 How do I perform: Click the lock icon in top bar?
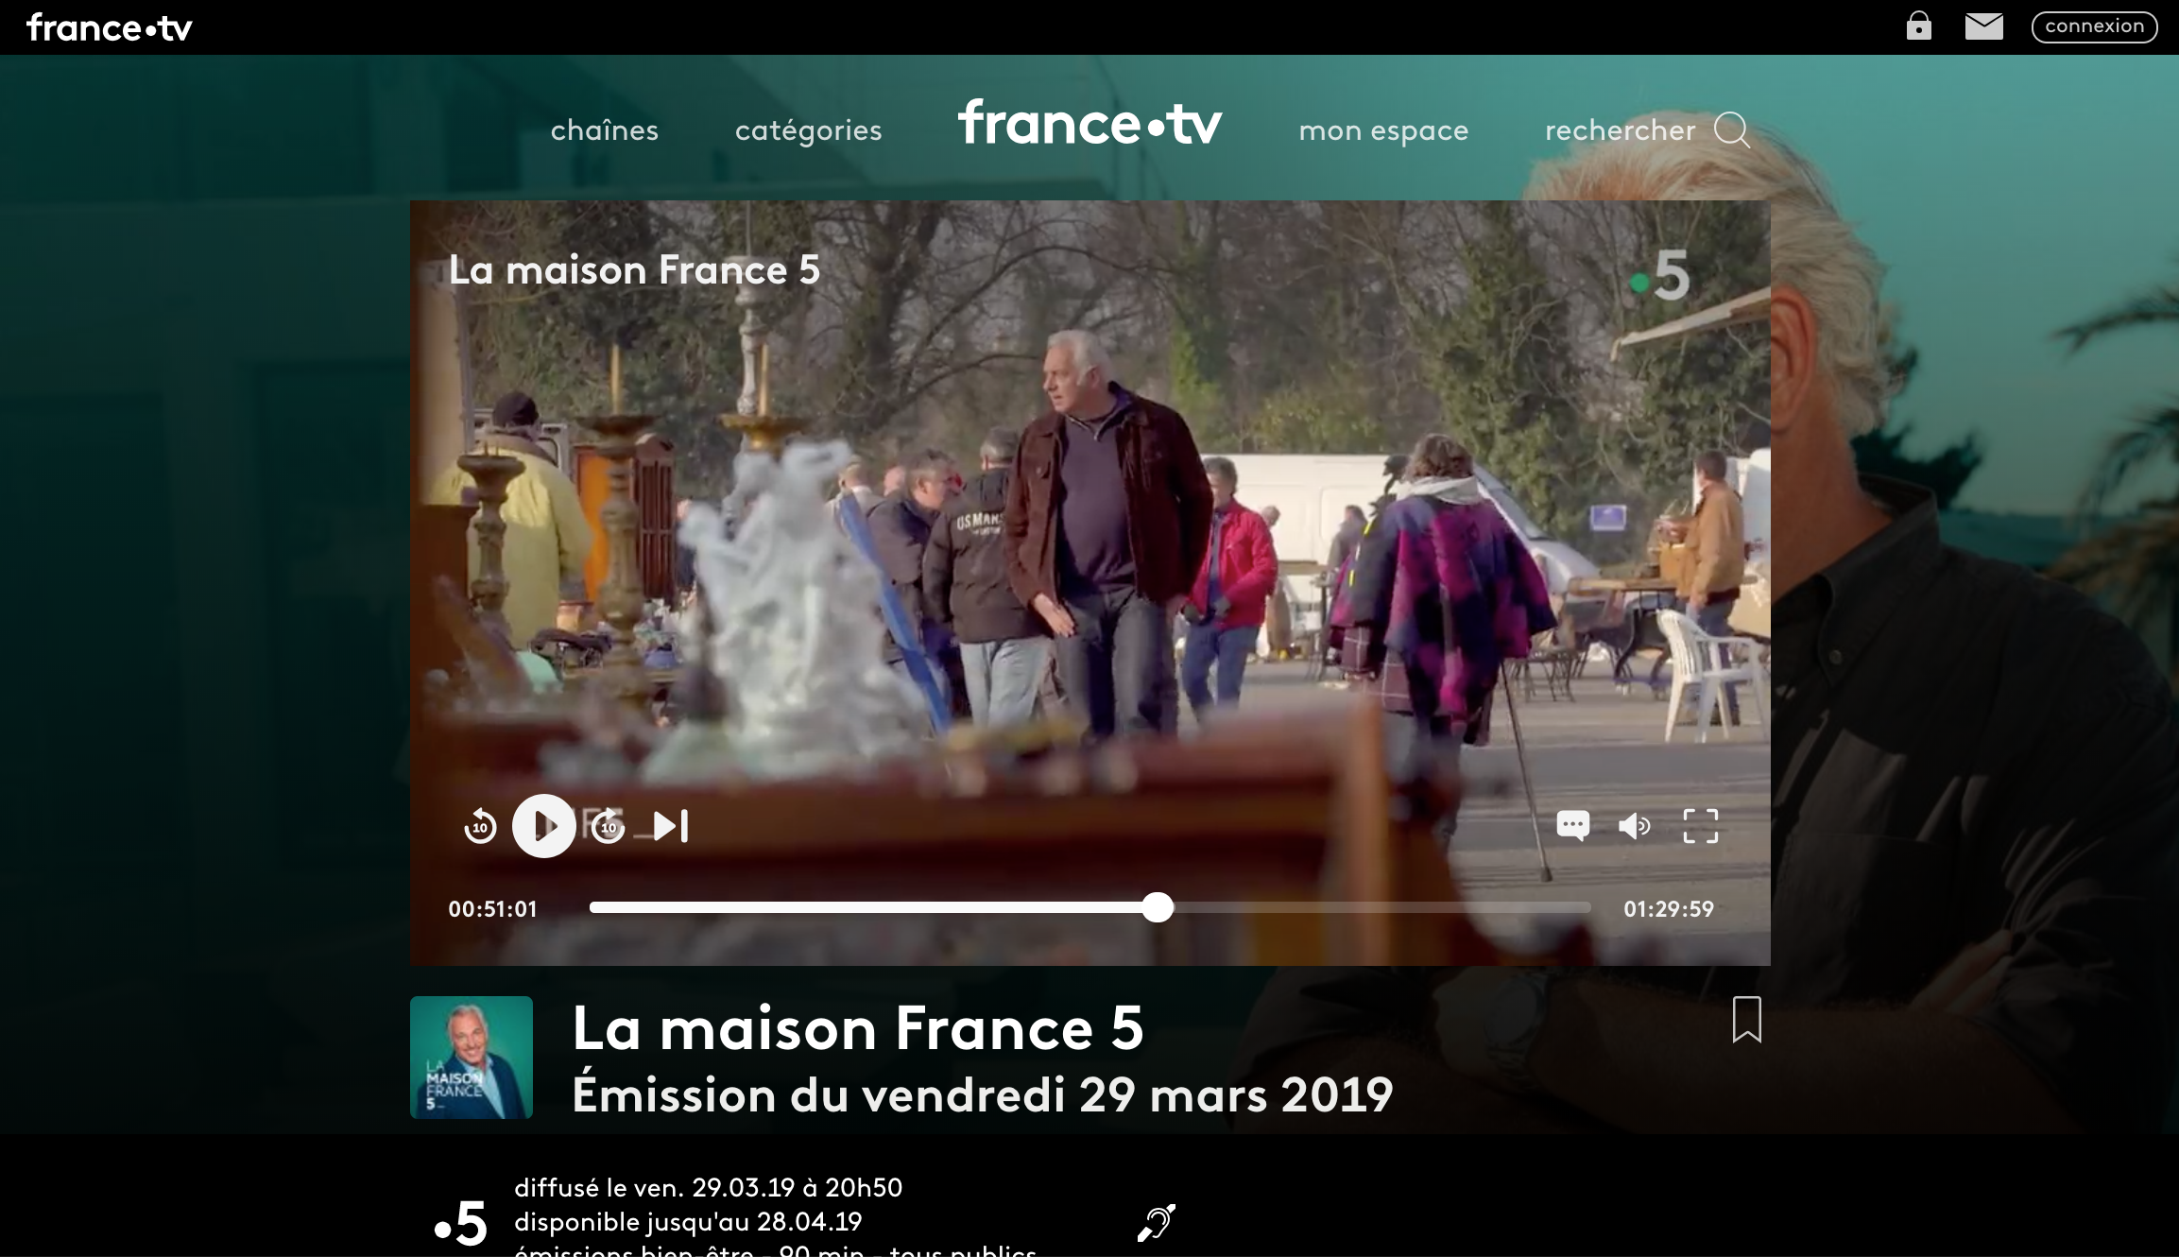1919,26
